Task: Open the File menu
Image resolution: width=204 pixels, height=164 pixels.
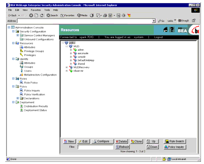Action: pyautogui.click(x=10, y=10)
